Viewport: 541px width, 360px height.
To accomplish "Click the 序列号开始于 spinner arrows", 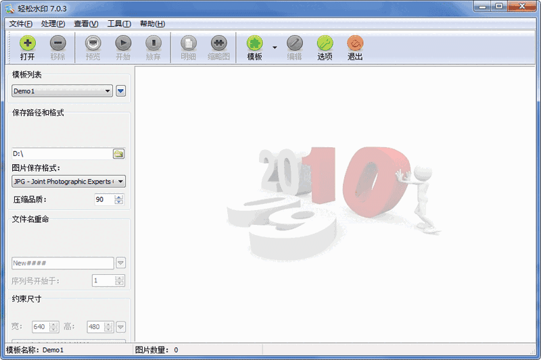I will [x=120, y=281].
